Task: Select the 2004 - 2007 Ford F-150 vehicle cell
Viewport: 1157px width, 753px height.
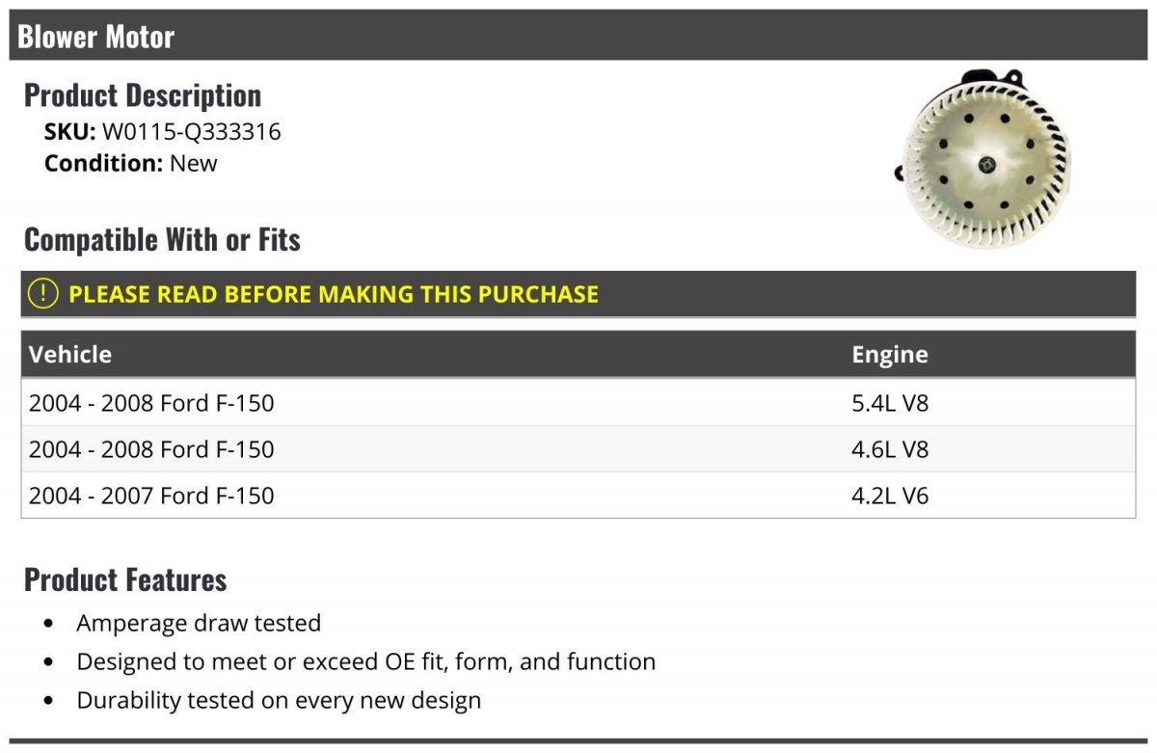Action: pyautogui.click(x=151, y=496)
